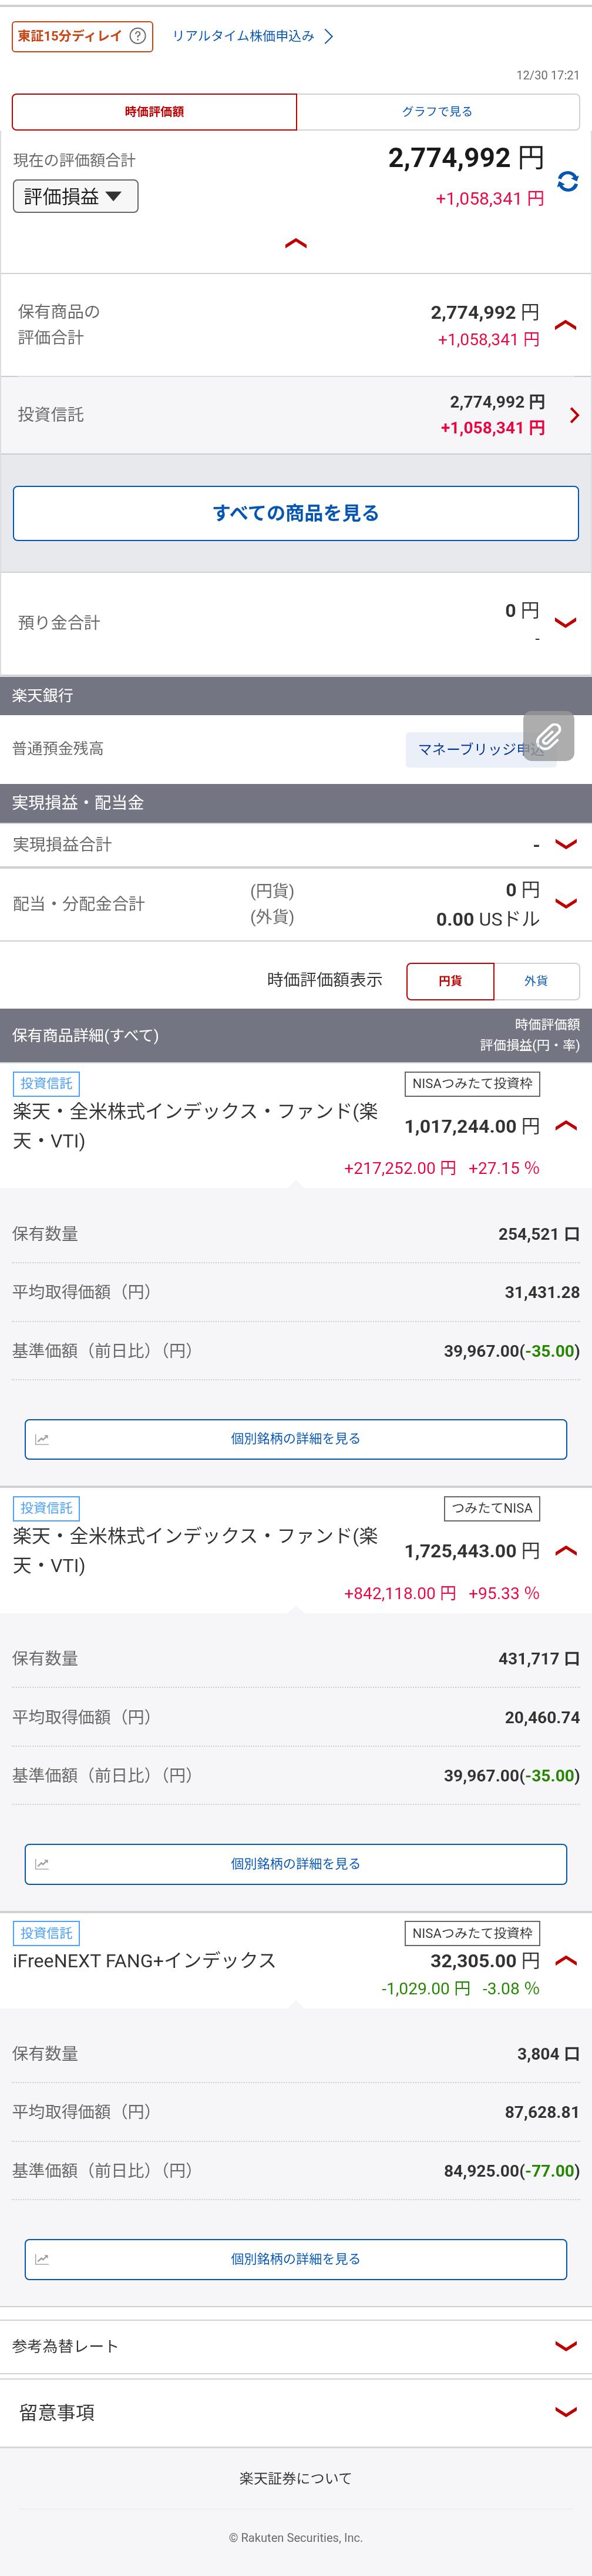Open the 評価損益 dropdown

(x=75, y=196)
